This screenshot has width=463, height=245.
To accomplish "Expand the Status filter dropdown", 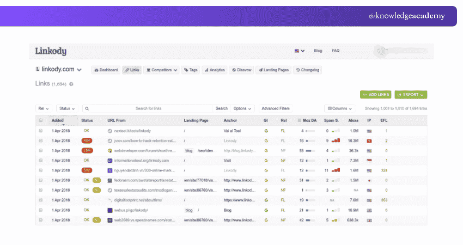I will point(68,109).
